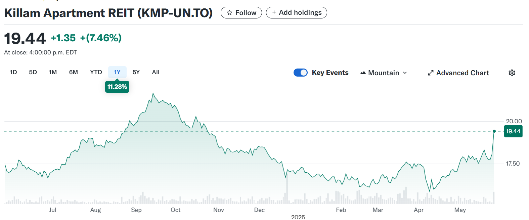Select the 1D time range tab
This screenshot has width=529, height=220.
coord(13,72)
